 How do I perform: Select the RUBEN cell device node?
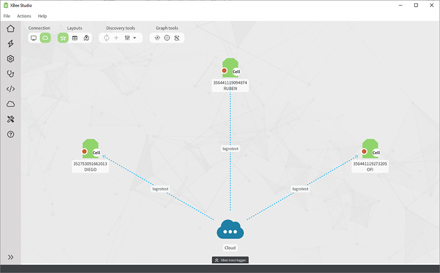tap(230, 68)
